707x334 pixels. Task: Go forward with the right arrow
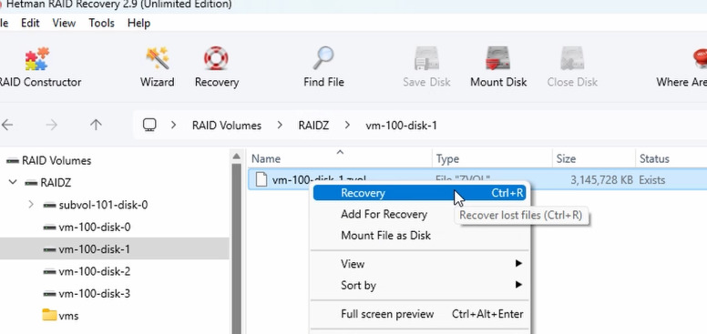51,125
